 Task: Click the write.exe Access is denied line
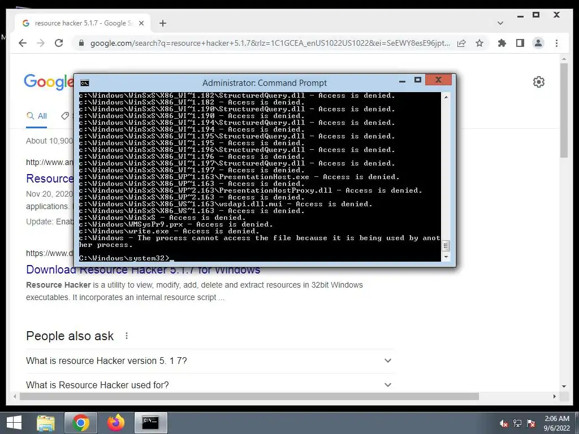coord(168,231)
